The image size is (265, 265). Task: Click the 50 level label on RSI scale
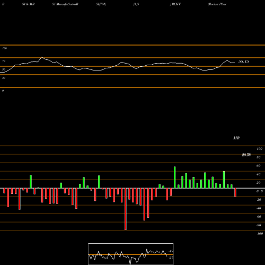(x=4, y=69)
